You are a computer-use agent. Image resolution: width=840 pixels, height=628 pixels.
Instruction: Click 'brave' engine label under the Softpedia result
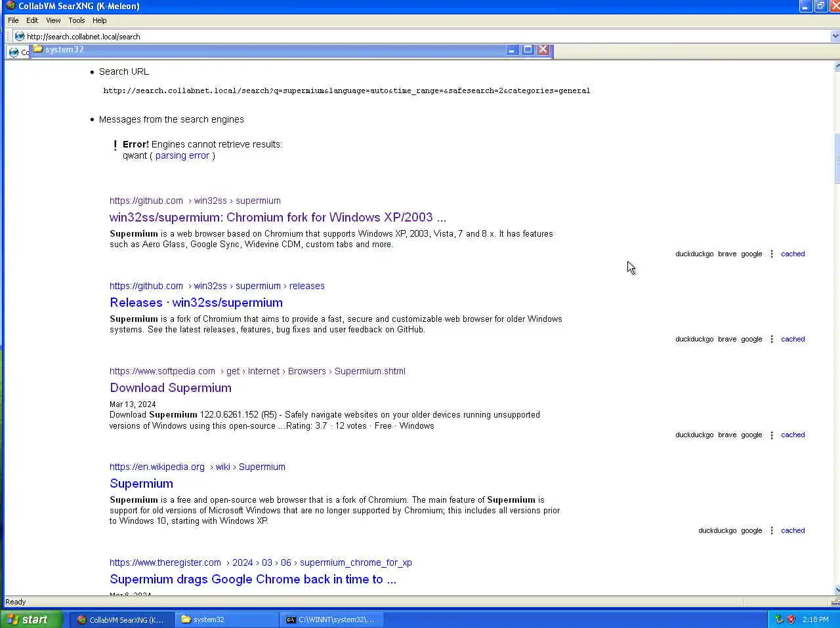[727, 435]
